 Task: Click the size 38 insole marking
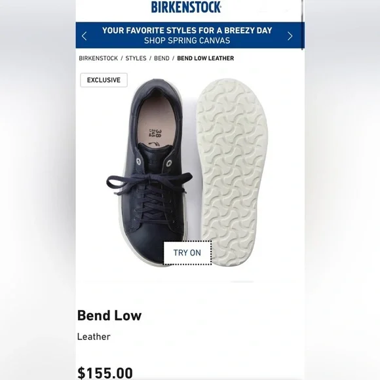click(155, 133)
